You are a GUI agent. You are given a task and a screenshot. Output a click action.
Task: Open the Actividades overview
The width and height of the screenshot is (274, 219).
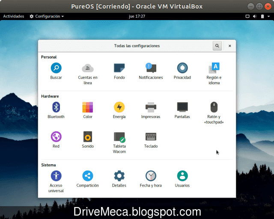click(13, 16)
